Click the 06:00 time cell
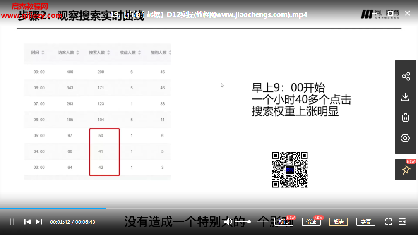Image resolution: width=418 pixels, height=235 pixels. click(39, 120)
